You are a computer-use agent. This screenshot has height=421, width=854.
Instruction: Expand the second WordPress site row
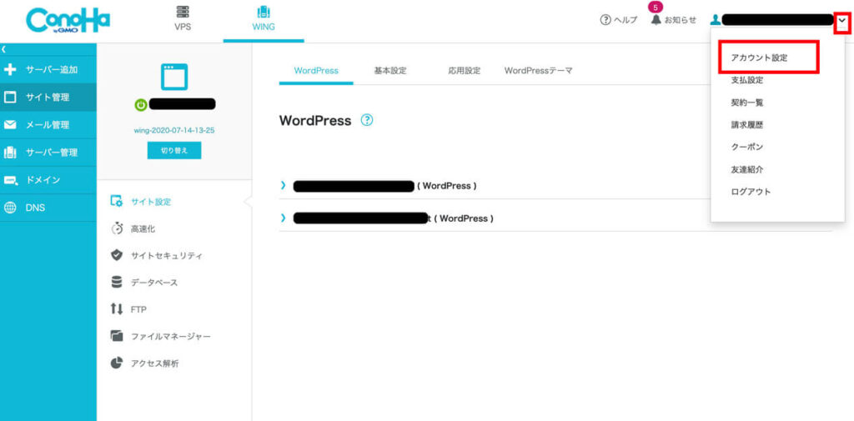pyautogui.click(x=283, y=218)
